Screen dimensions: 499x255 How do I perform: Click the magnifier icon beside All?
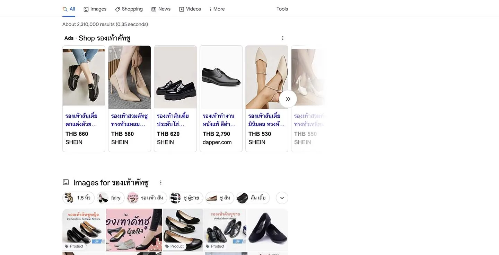(64, 9)
